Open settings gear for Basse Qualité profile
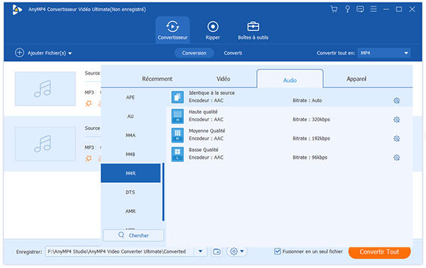This screenshot has width=426, height=268. [x=396, y=157]
